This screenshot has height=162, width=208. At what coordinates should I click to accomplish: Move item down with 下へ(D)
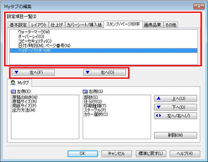pos(176,107)
